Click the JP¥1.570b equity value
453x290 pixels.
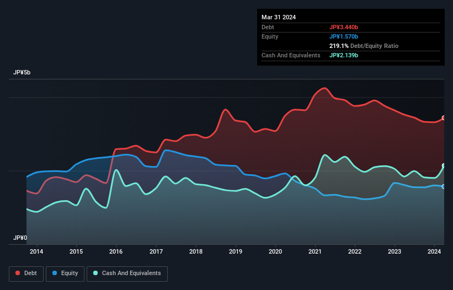[x=344, y=36]
